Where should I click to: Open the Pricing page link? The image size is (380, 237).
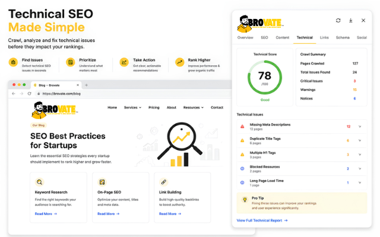(x=154, y=107)
